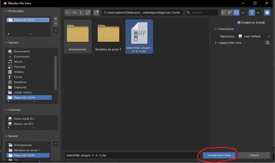Click the filename field sketchfab-plugin-1-6-1.zip
Image resolution: width=275 pixels, height=163 pixels.
(x=132, y=155)
